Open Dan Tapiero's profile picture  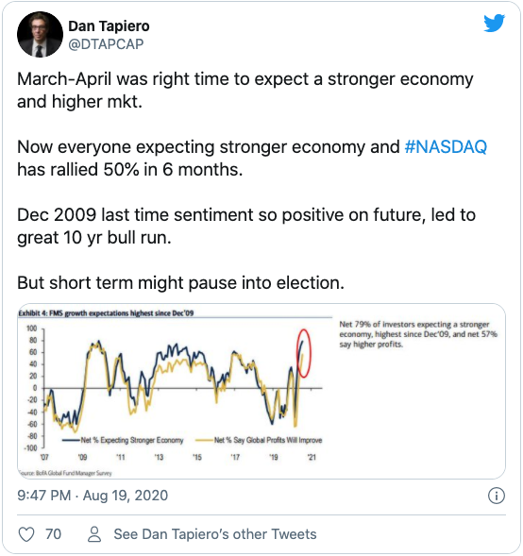tap(40, 34)
